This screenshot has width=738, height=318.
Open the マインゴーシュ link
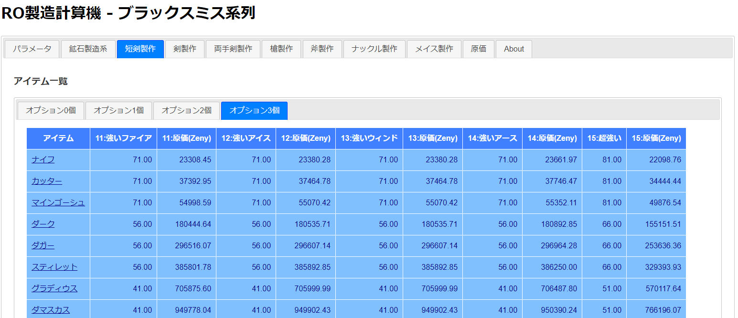[58, 203]
